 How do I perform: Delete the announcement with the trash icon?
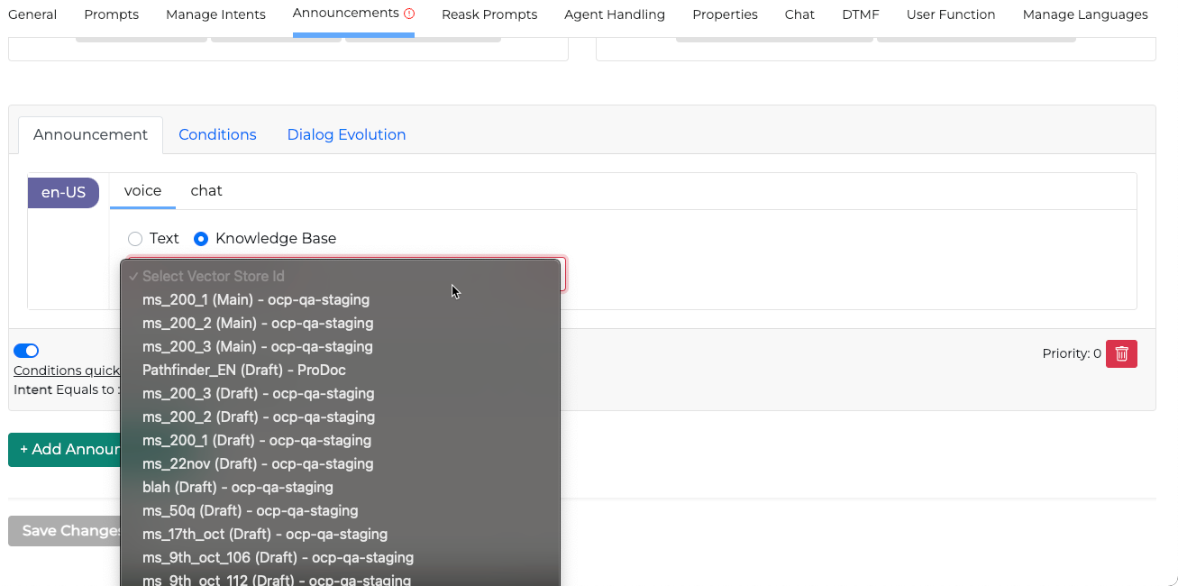point(1121,354)
